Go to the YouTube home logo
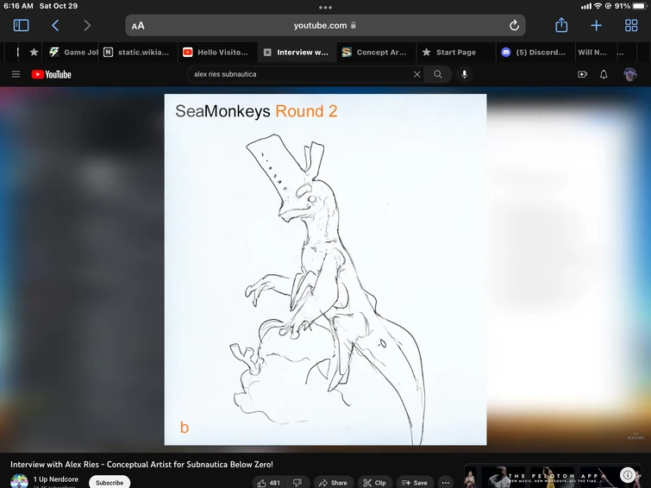Screen dimensions: 651x488 coord(52,74)
